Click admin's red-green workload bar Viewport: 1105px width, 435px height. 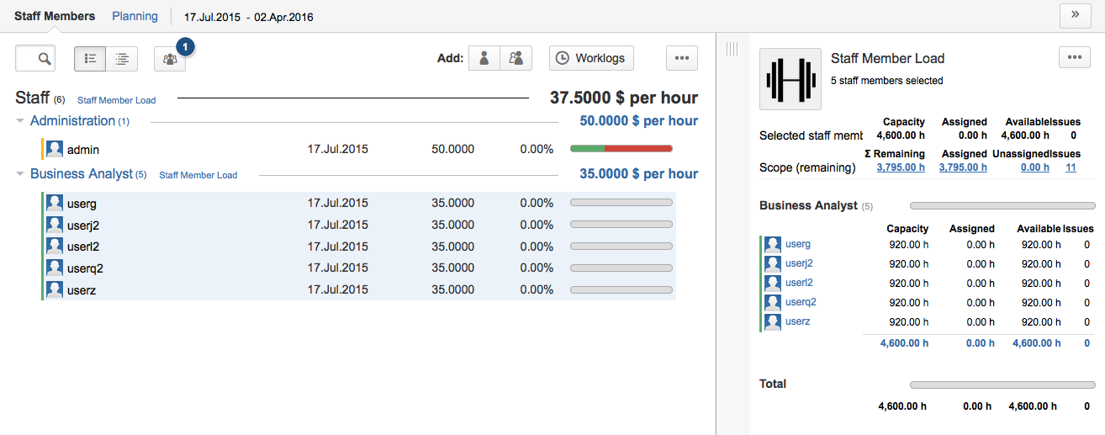coord(621,149)
